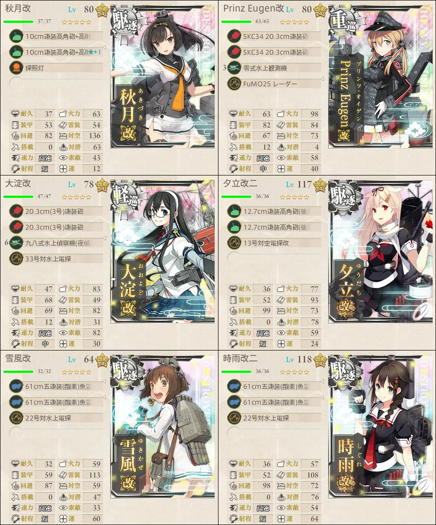Click the small arrow beside FuMO25 レーダー row

pos(322,80)
